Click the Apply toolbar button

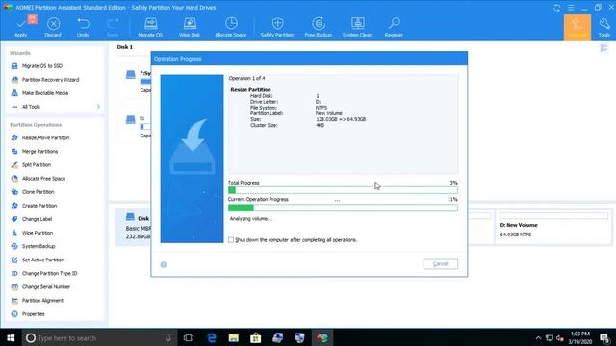(21, 27)
